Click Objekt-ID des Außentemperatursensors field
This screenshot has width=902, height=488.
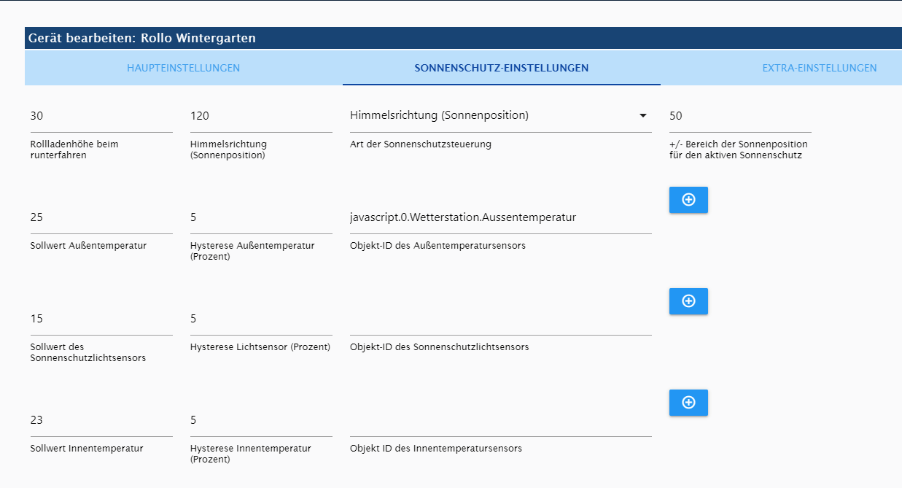(501, 217)
